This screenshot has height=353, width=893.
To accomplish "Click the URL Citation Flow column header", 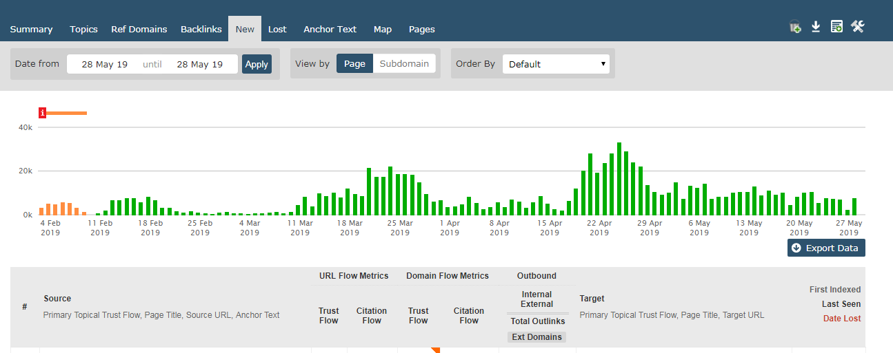I will pos(372,316).
